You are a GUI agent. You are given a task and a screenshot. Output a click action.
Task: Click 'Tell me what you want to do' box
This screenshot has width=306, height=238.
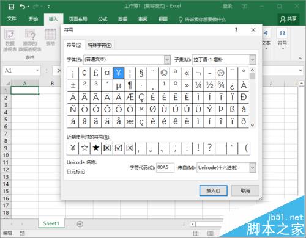pos(203,20)
